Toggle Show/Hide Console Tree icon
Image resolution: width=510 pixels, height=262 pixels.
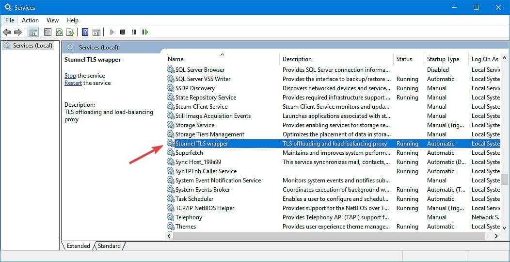[33, 32]
